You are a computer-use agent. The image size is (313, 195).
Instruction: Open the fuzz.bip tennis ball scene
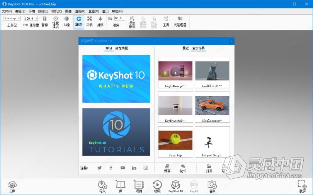(x=175, y=142)
